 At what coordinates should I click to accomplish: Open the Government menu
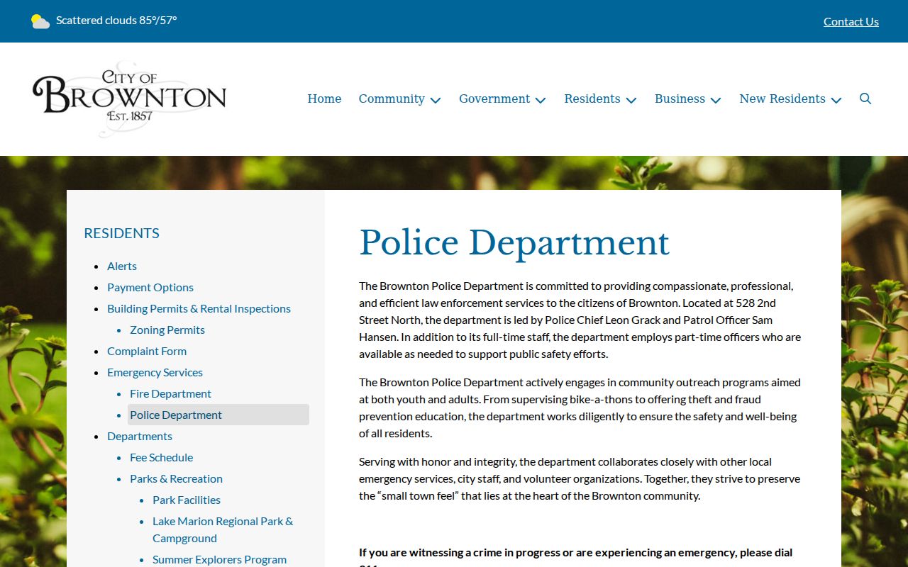point(494,99)
